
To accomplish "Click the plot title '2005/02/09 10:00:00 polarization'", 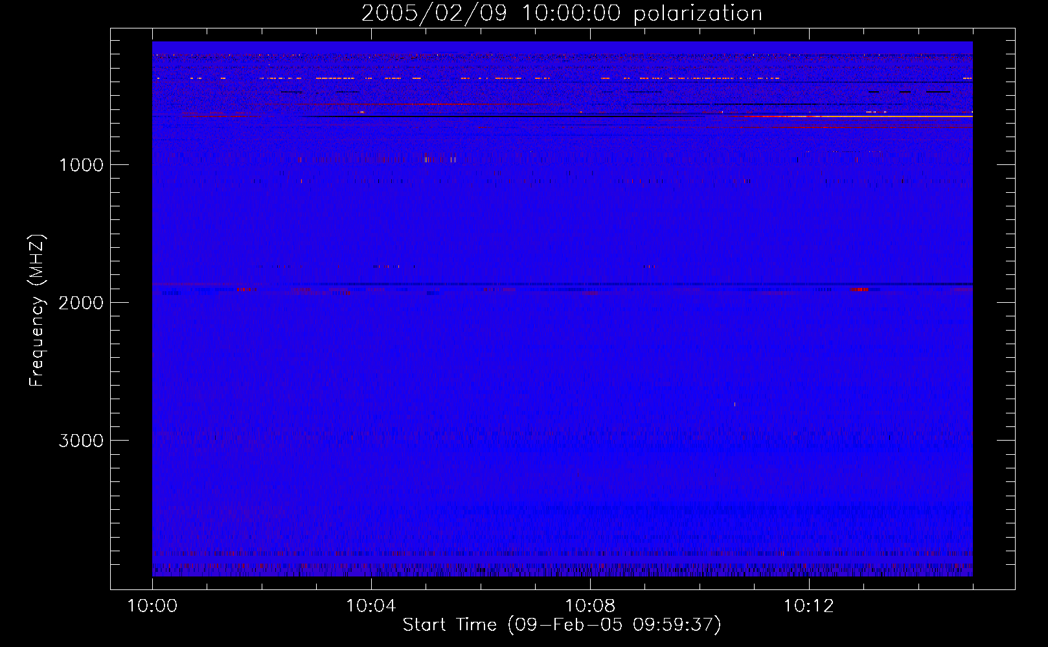I will [x=562, y=14].
